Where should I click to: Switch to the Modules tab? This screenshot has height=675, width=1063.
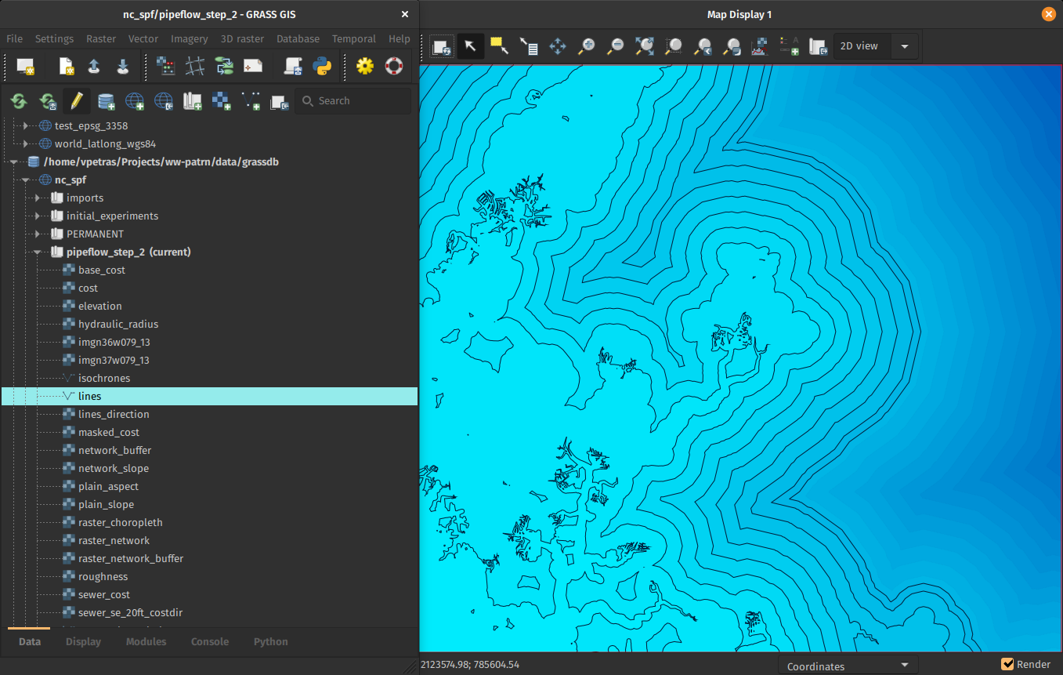point(146,641)
